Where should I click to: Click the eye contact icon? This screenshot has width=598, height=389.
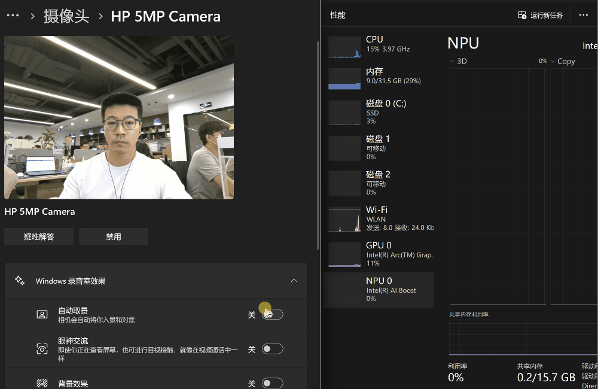tap(42, 349)
